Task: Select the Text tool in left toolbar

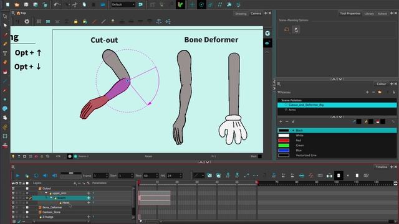Action: tap(5, 54)
